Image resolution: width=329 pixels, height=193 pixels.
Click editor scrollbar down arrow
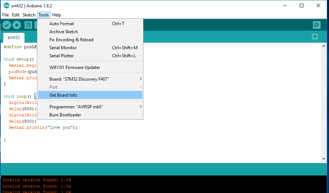(324, 159)
